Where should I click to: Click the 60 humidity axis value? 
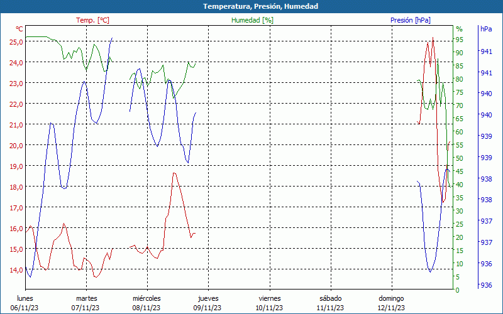click(x=460, y=132)
